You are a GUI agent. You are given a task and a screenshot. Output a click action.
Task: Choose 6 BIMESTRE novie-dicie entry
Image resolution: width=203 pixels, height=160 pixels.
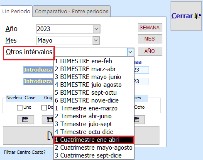pos(94,100)
